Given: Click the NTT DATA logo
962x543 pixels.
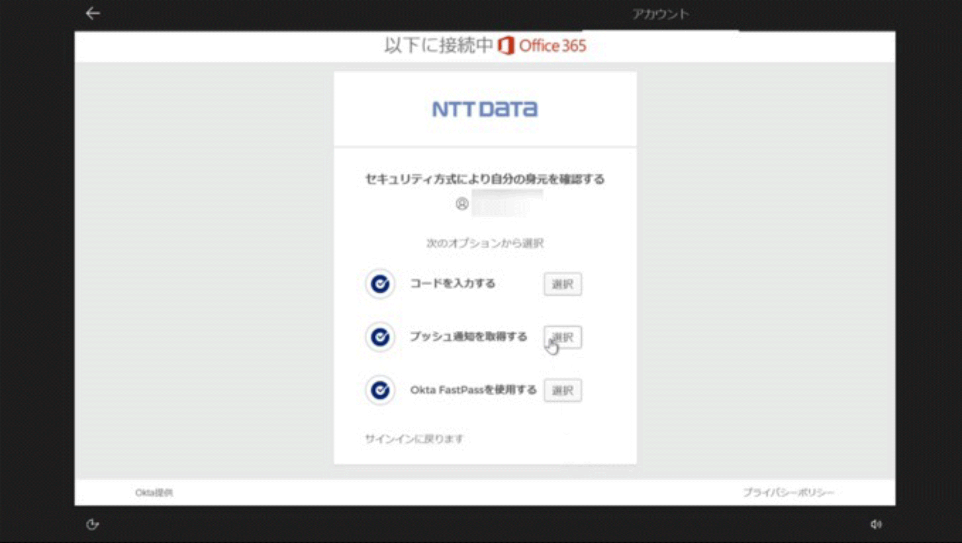Looking at the screenshot, I should point(485,109).
